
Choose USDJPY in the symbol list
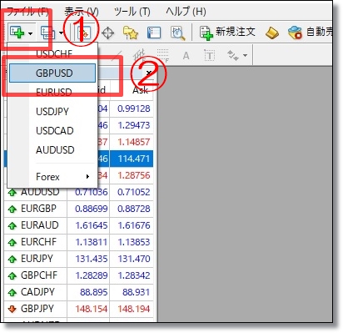pos(52,112)
